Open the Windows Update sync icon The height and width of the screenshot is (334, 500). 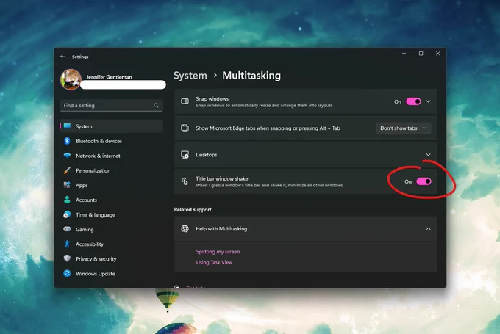(67, 273)
